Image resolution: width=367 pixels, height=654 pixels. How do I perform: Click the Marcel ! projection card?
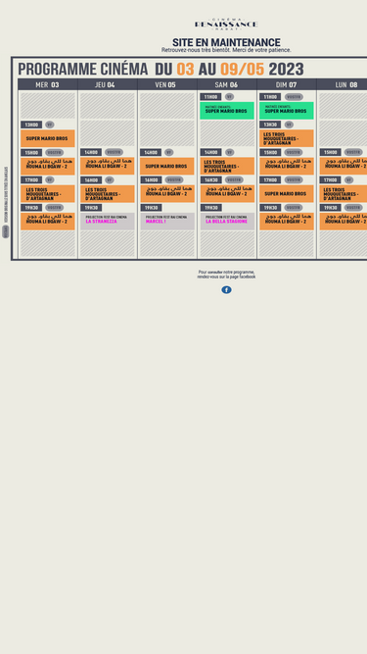[x=167, y=221]
